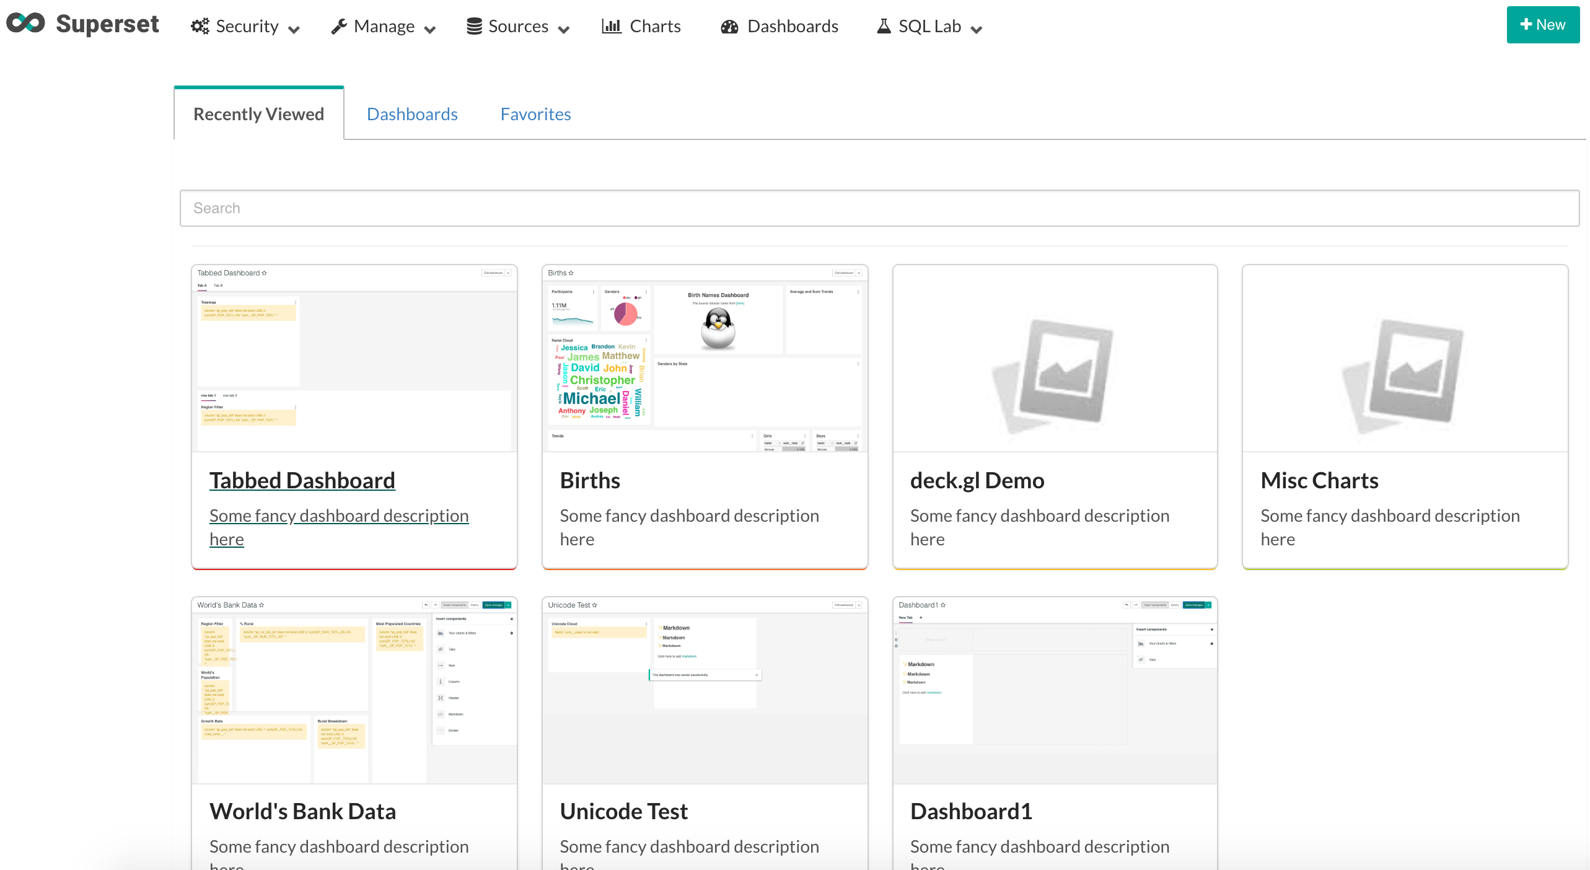Click the Manage wrench icon
The width and height of the screenshot is (1590, 870).
pyautogui.click(x=338, y=26)
